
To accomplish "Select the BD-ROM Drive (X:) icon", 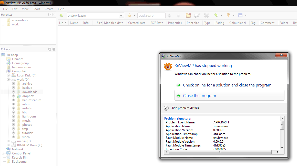I will pos(14,145).
